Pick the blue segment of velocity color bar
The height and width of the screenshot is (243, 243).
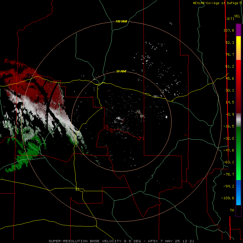(238, 193)
